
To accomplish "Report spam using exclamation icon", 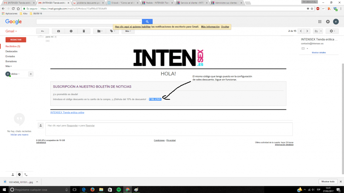I will pyautogui.click(x=71, y=31).
